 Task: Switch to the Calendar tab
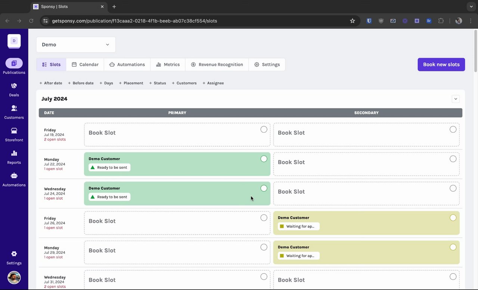(x=85, y=64)
